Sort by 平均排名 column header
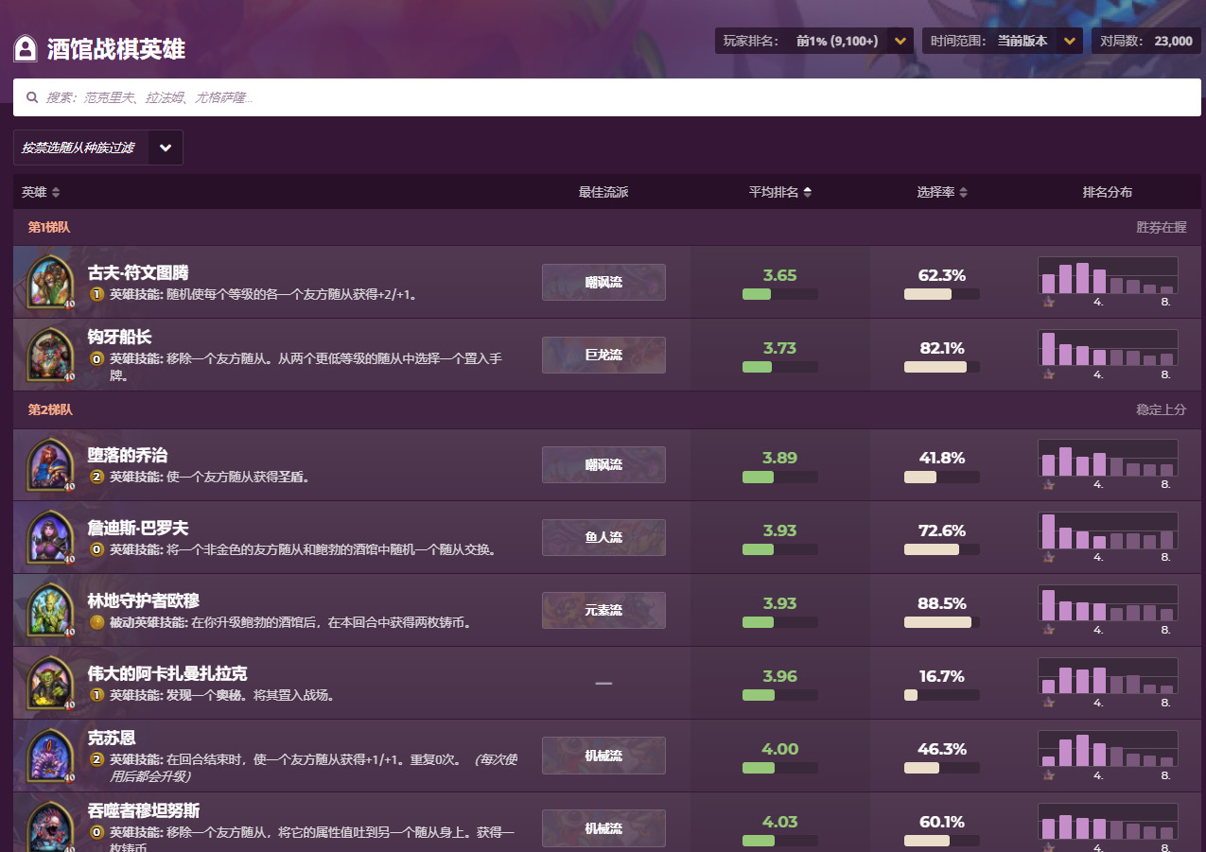Image resolution: width=1206 pixels, height=852 pixels. [x=779, y=192]
